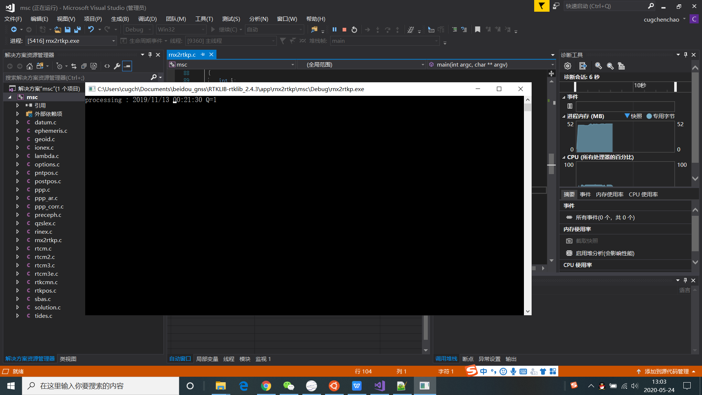Select postpos.c in Solution Explorer

coord(48,181)
